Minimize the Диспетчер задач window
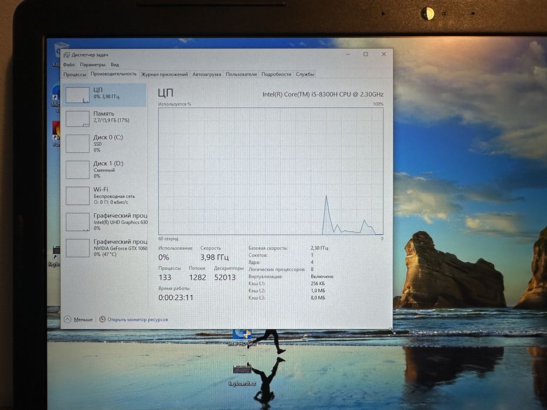 [348, 54]
